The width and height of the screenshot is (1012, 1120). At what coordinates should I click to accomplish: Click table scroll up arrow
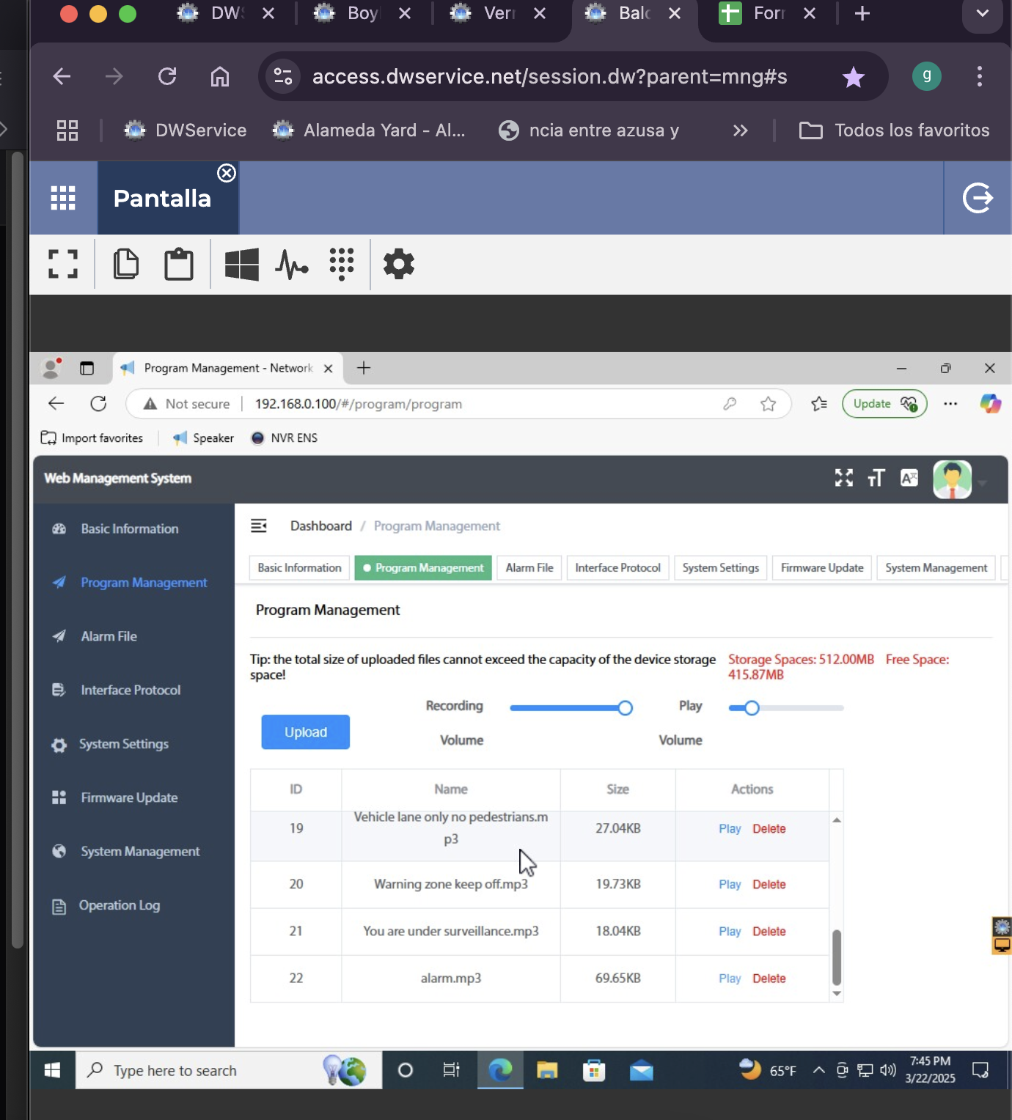point(837,820)
